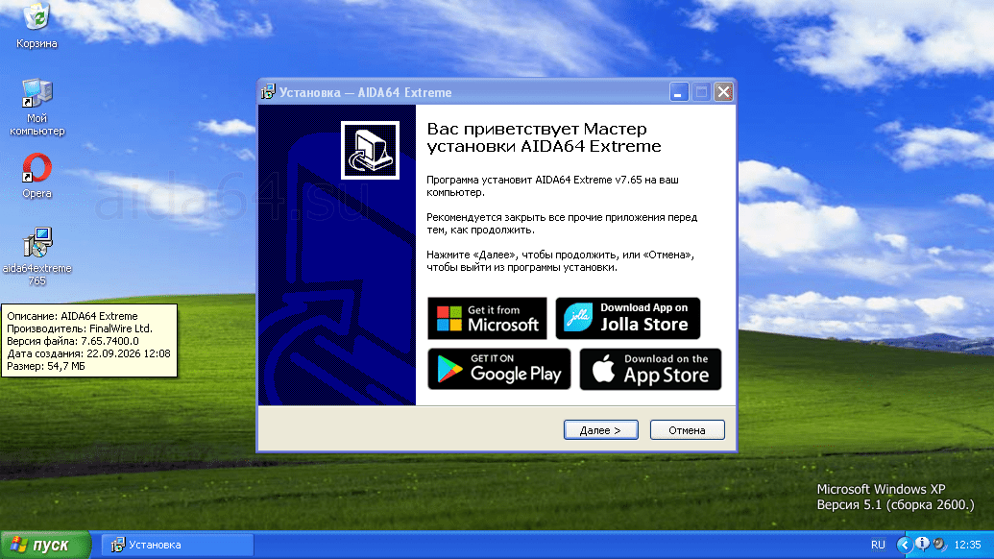
Task: Click the tooltip line 'Версия файла: 7.65.7400.0'
Action: (x=73, y=341)
